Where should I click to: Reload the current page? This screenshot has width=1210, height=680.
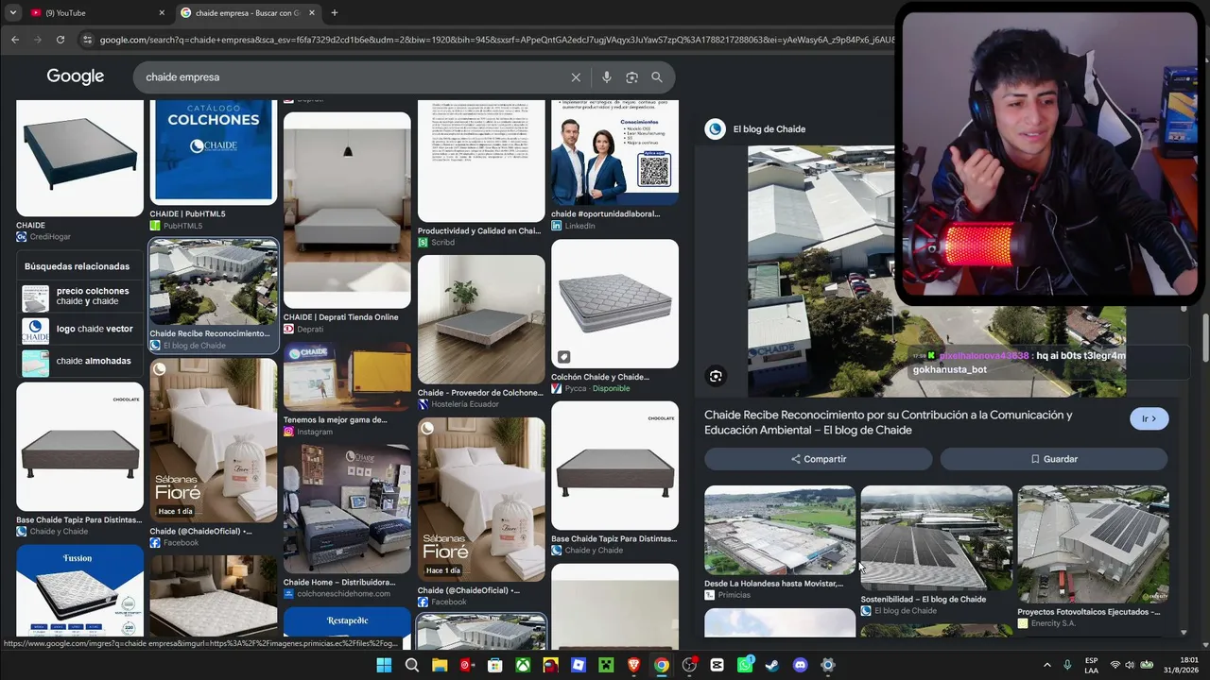60,40
